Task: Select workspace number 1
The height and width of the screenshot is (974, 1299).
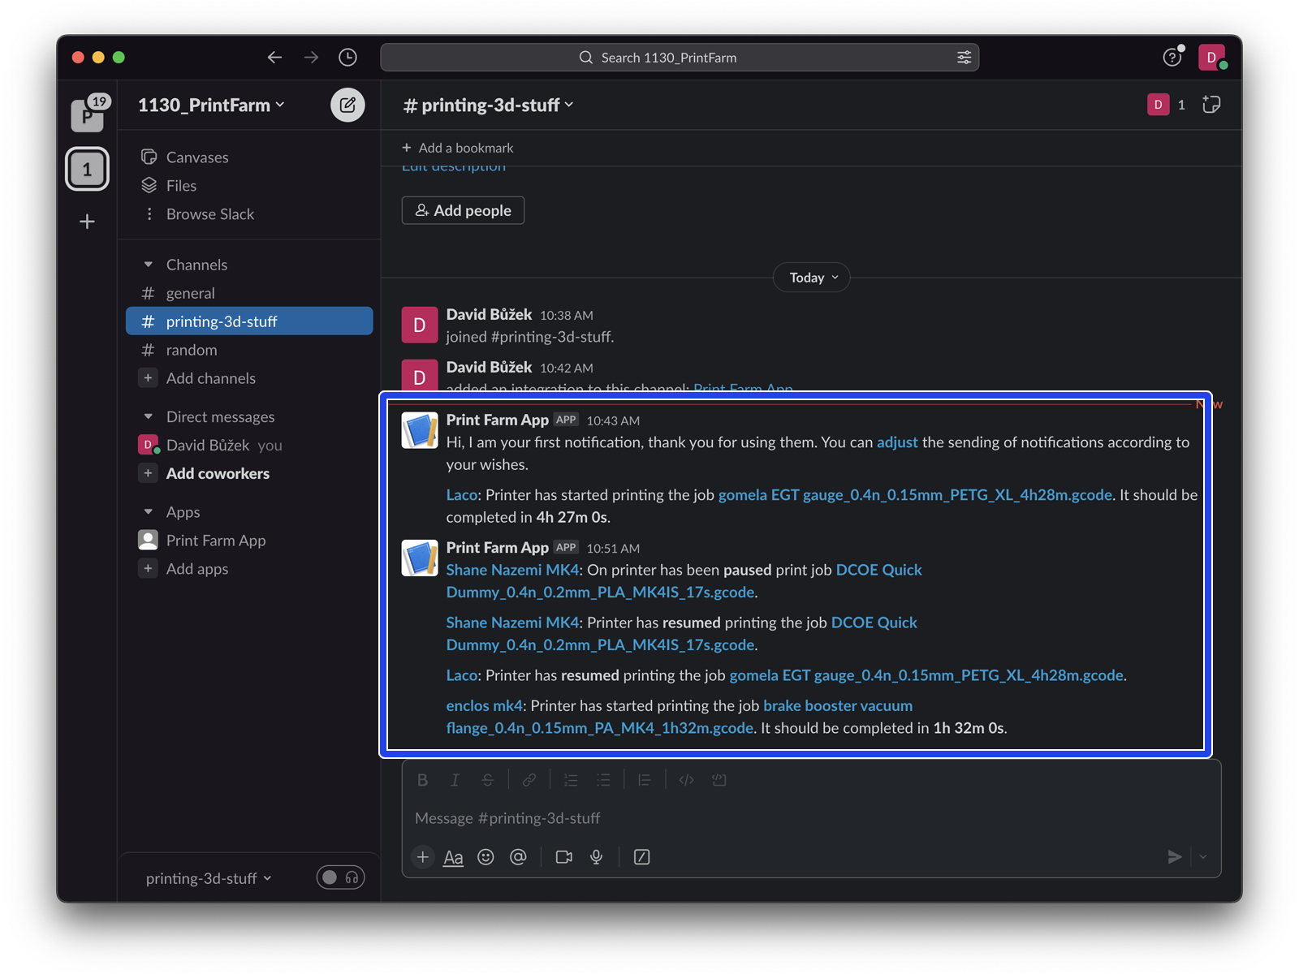Action: pyautogui.click(x=87, y=169)
